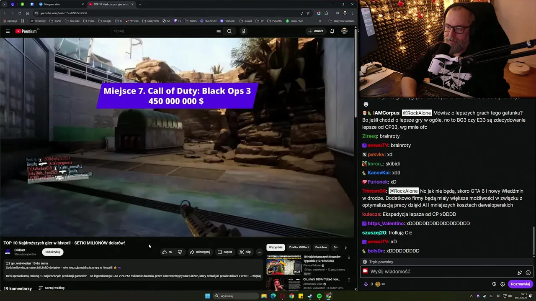
Task: Click the Udostępnij share button
Action: [200, 252]
